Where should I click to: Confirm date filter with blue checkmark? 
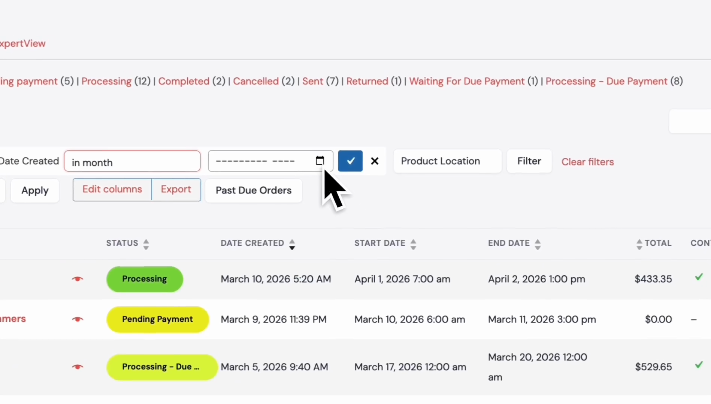click(350, 161)
